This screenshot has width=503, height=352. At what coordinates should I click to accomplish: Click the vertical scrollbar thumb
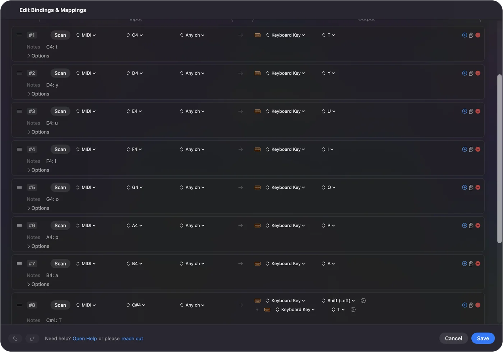click(x=499, y=159)
